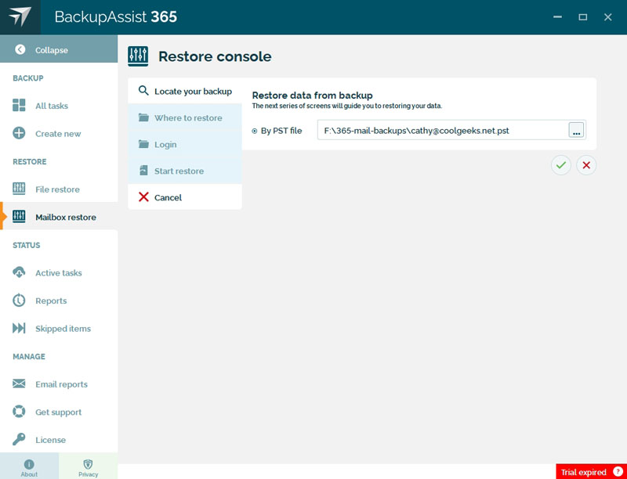This screenshot has height=479, width=627.
Task: Click the Restore console title
Action: [215, 56]
